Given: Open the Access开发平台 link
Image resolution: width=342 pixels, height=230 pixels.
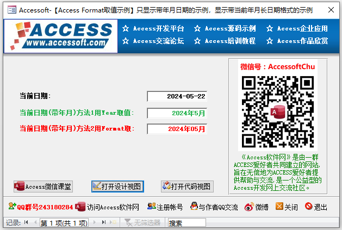Looking at the screenshot, I should point(159,28).
